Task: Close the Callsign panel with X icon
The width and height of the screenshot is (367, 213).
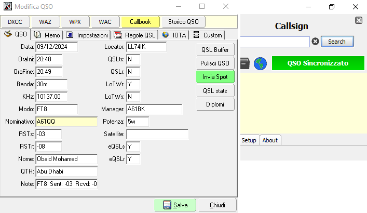Action: (x=359, y=20)
